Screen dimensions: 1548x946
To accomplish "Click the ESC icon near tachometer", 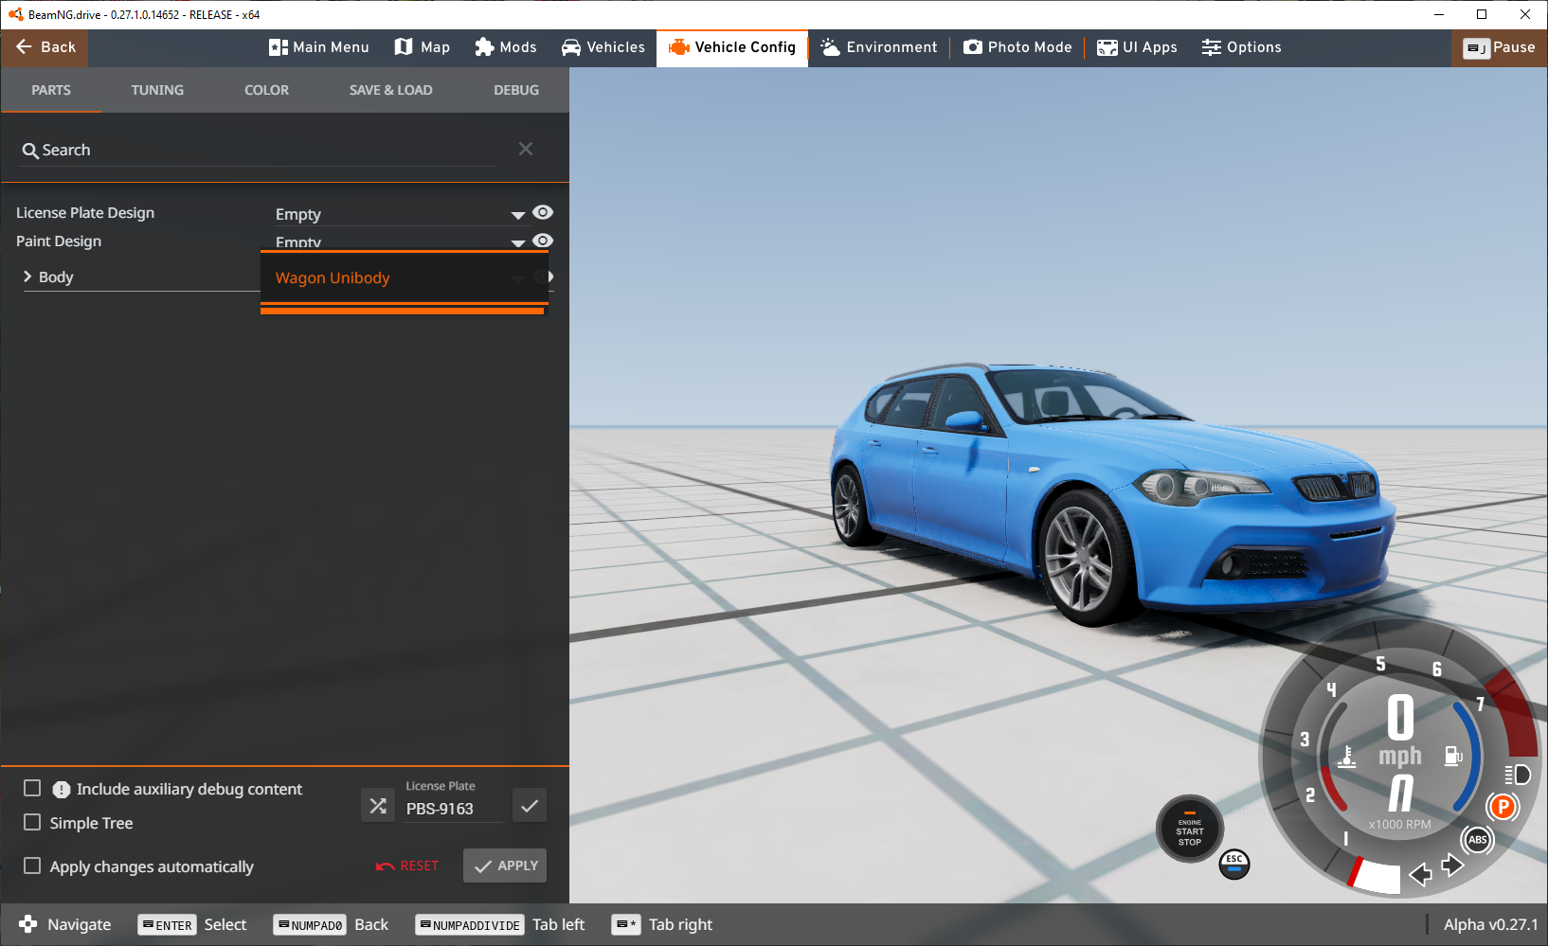I will click(1234, 863).
